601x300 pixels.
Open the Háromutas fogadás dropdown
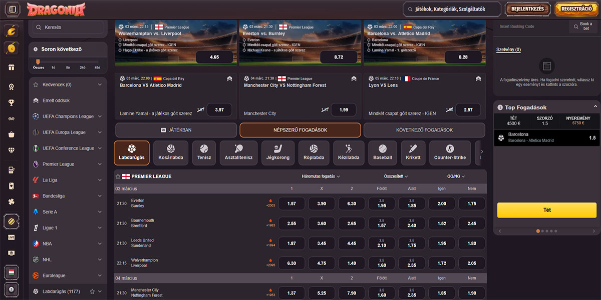(x=321, y=176)
